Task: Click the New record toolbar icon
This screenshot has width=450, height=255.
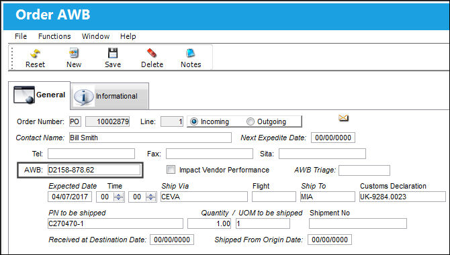Action: (x=74, y=53)
